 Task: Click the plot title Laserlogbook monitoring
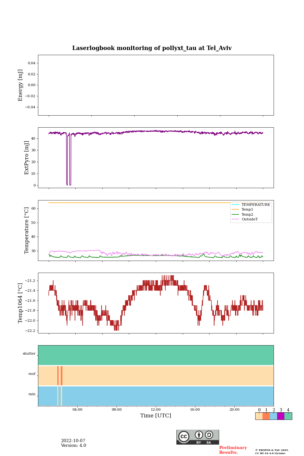pos(152,48)
